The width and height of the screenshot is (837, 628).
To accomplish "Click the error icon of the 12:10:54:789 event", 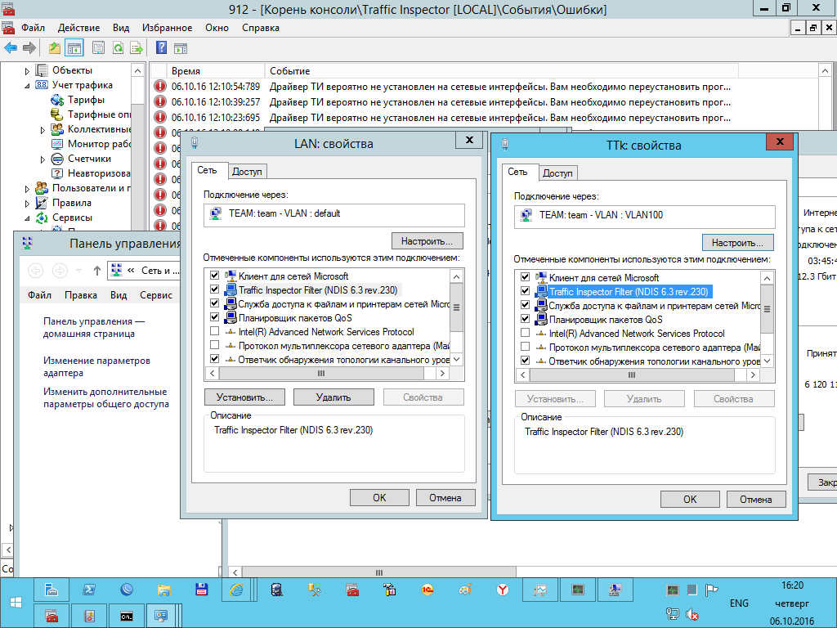I will tap(159, 87).
